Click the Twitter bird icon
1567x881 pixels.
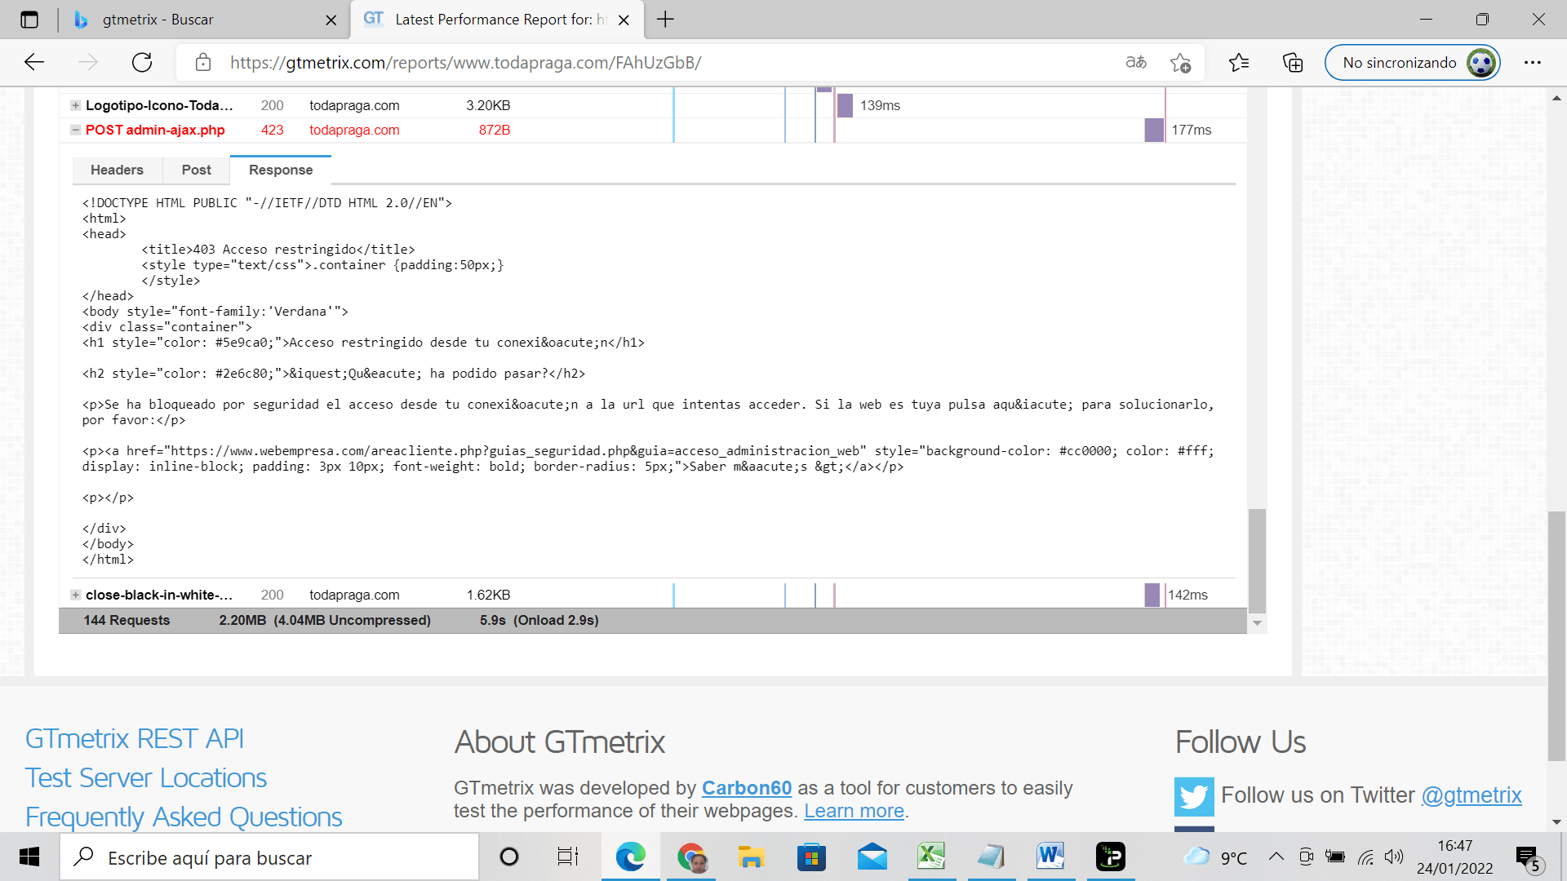1194,796
